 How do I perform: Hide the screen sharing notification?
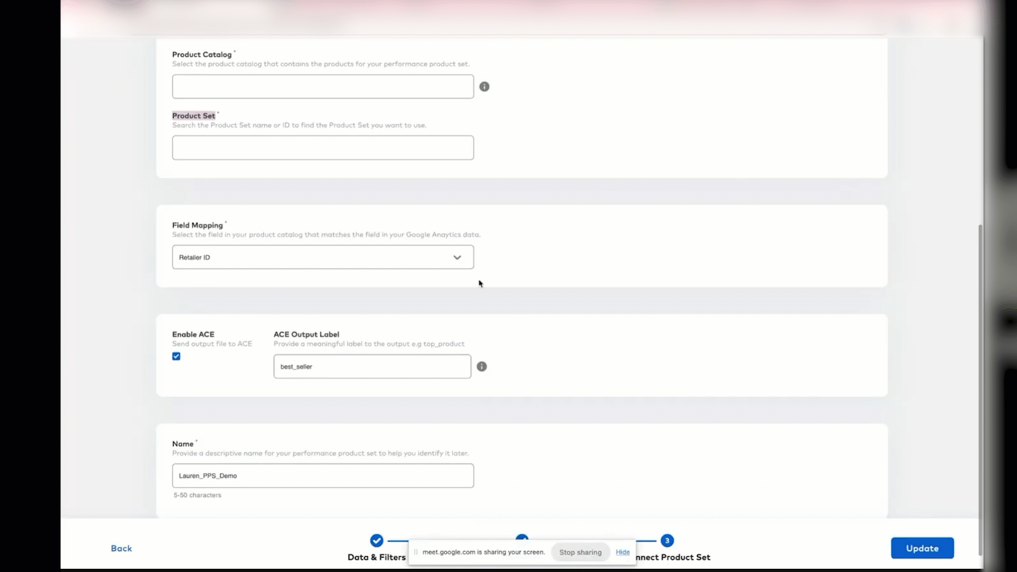(x=623, y=552)
